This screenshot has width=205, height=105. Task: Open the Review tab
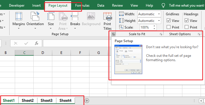tap(117, 5)
